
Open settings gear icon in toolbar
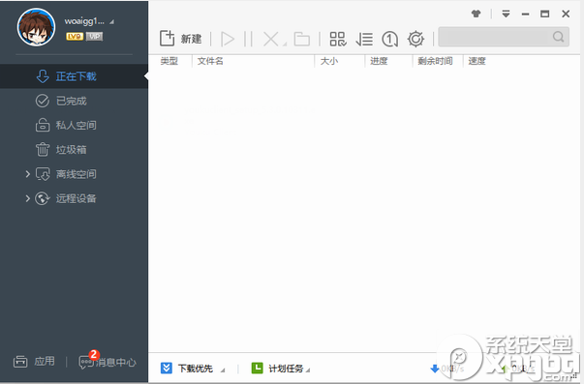tap(415, 39)
